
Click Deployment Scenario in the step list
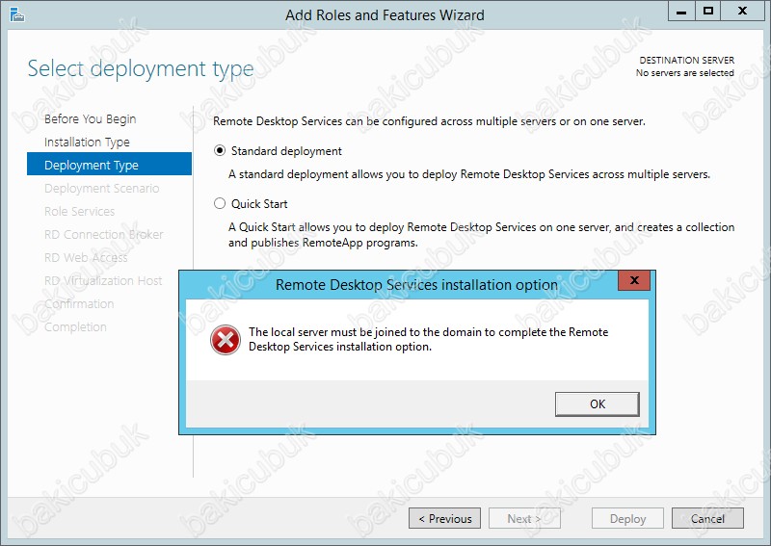pos(102,189)
